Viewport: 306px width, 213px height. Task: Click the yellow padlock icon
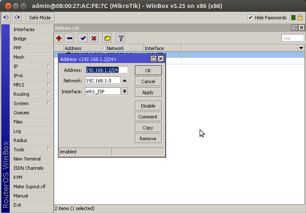pos(300,17)
